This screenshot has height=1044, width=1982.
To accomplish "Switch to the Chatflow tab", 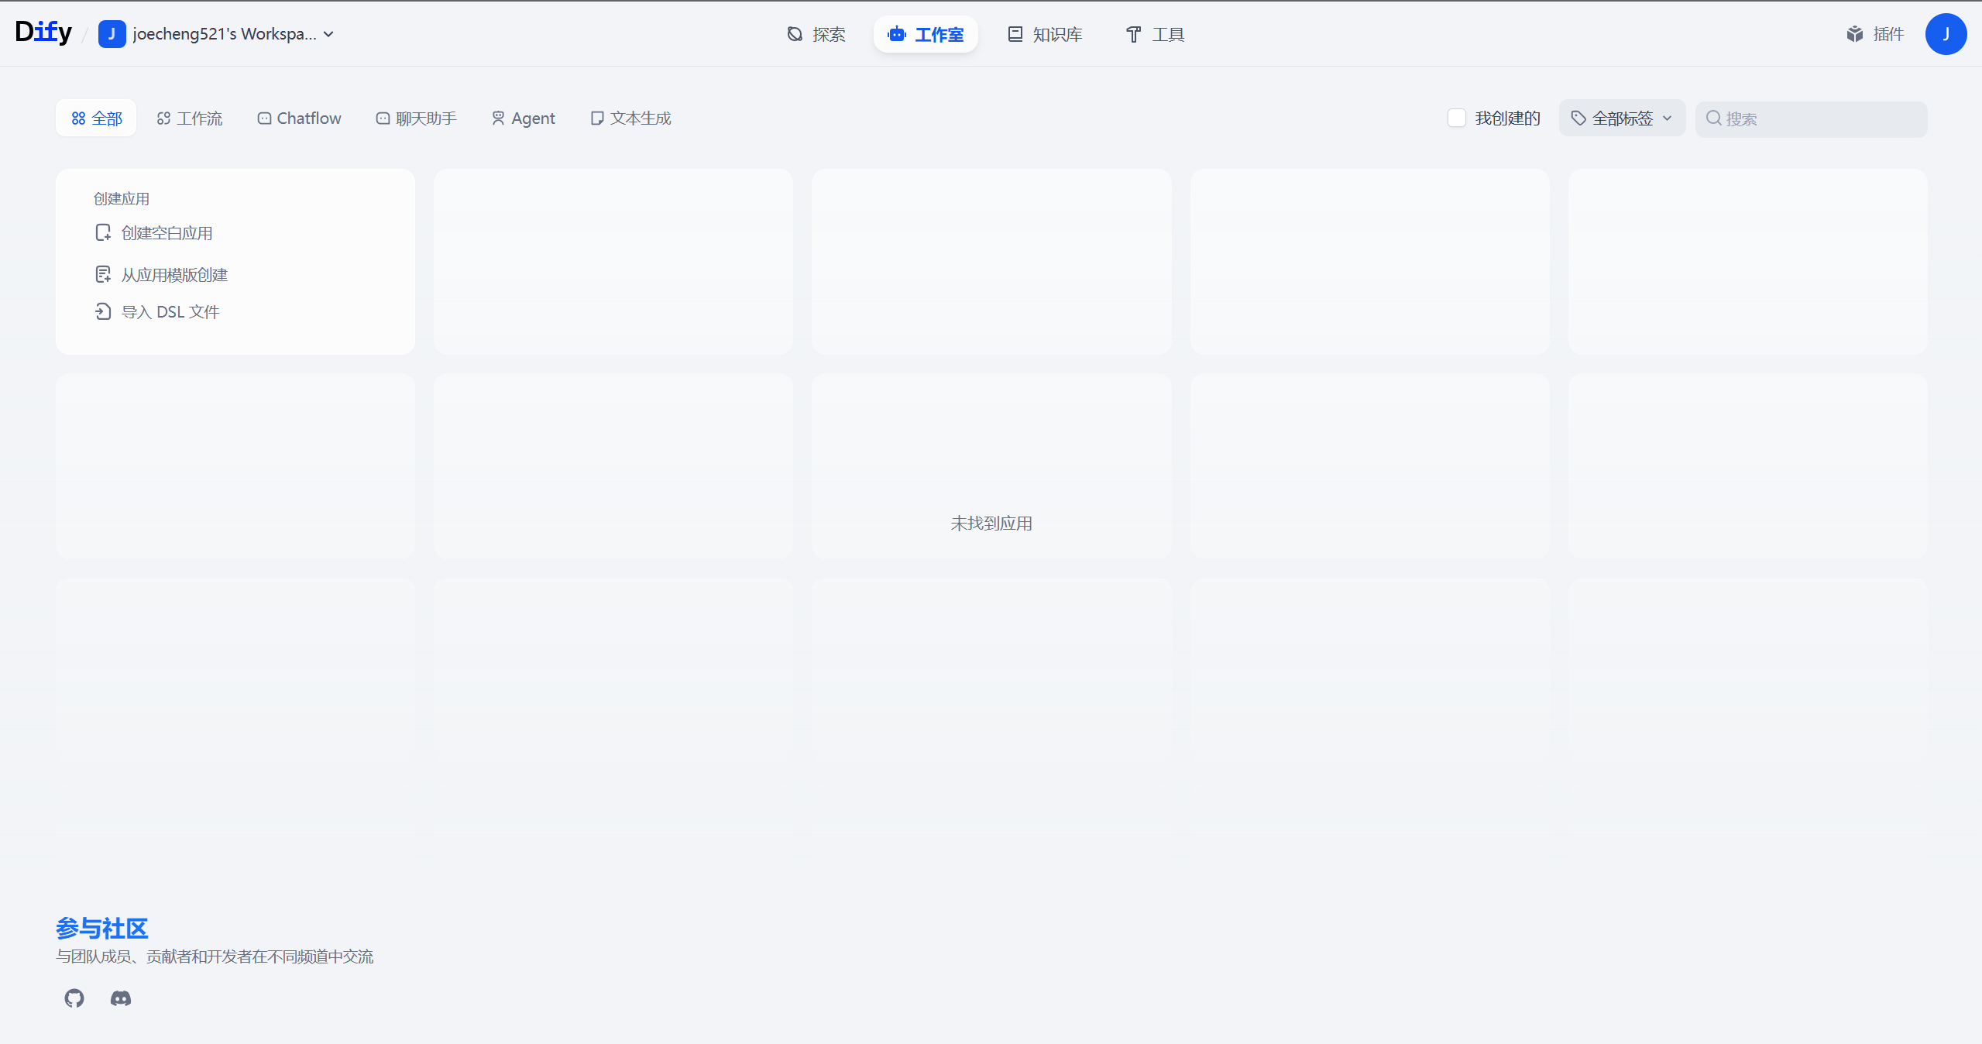I will (x=299, y=118).
